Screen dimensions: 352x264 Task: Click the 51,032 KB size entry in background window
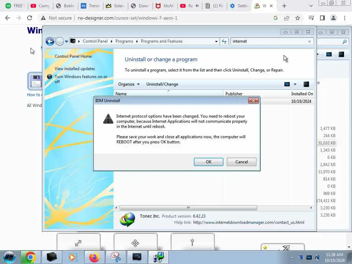pyautogui.click(x=327, y=143)
